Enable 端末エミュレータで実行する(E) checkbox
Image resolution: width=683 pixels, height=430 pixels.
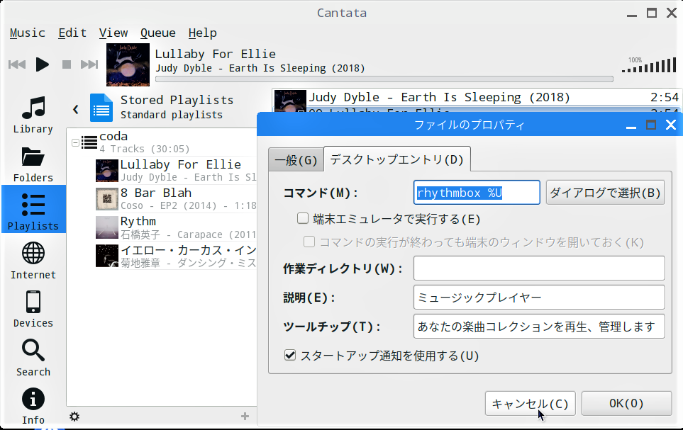tap(303, 218)
